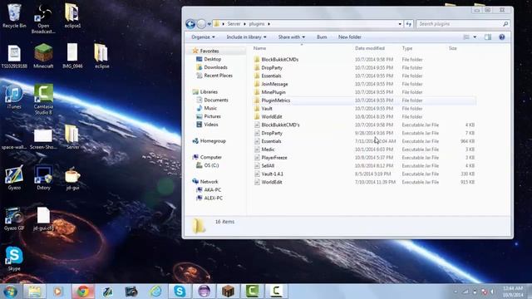Select Libraries in navigation pane
This screenshot has width=532, height=299.
pos(209,92)
